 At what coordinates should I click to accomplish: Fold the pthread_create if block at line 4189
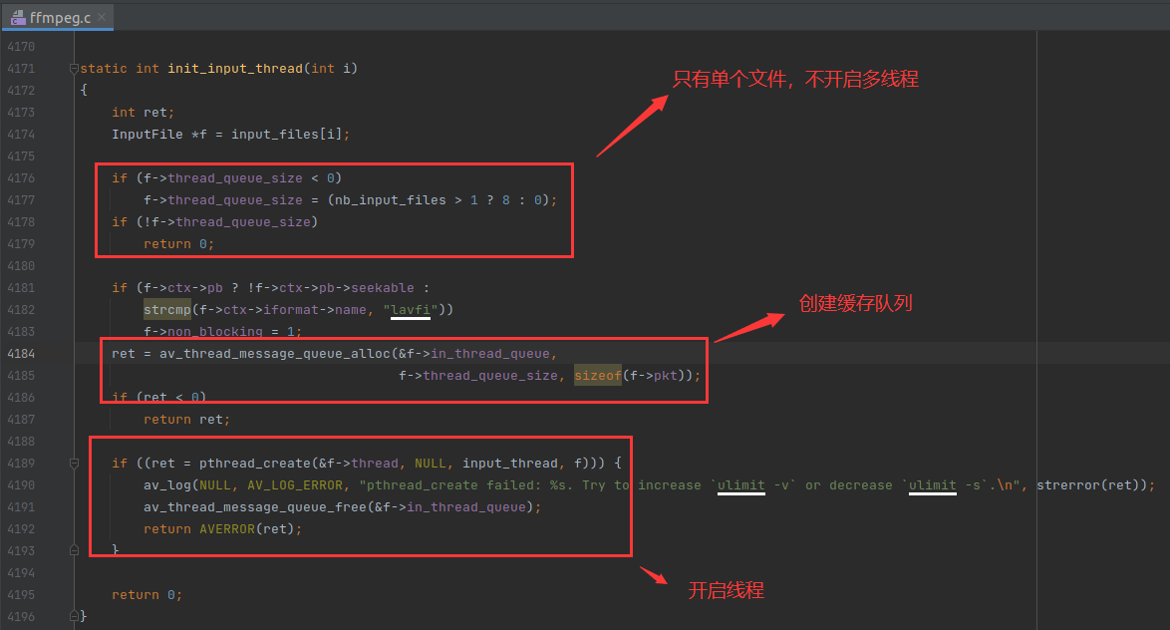coord(74,464)
